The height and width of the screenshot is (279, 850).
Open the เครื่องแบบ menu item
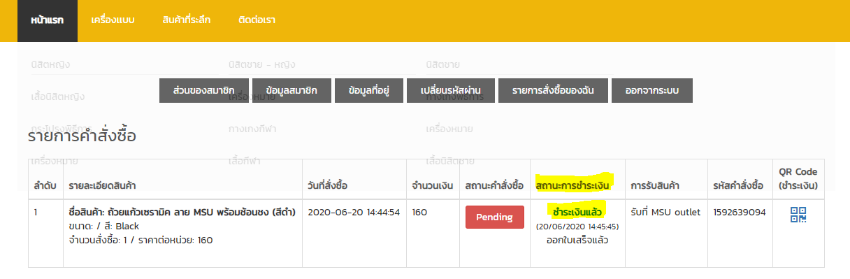click(x=113, y=20)
